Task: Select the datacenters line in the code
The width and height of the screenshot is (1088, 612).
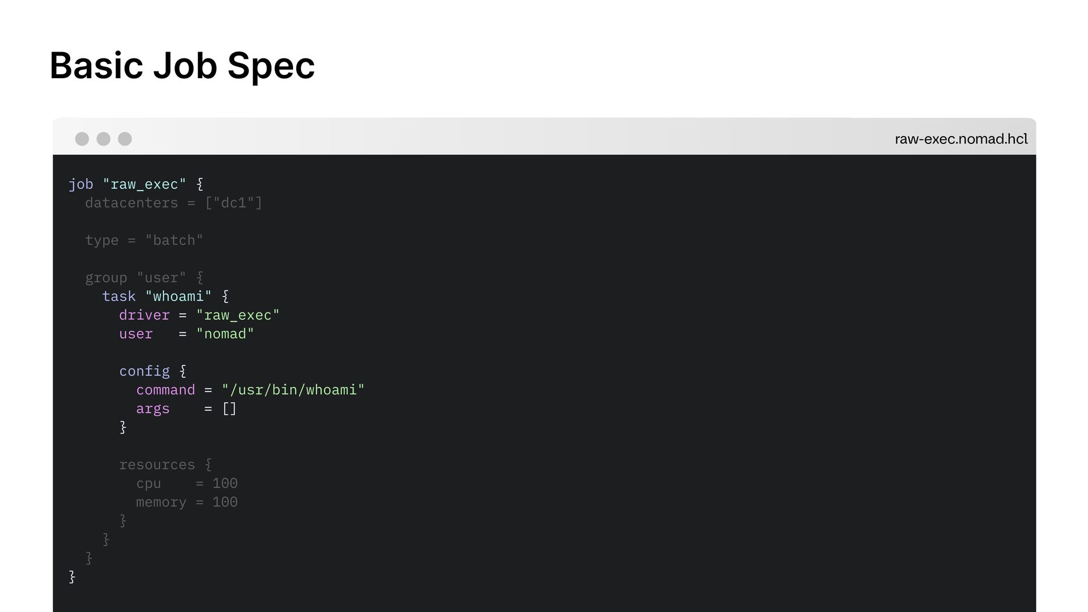Action: tap(173, 203)
